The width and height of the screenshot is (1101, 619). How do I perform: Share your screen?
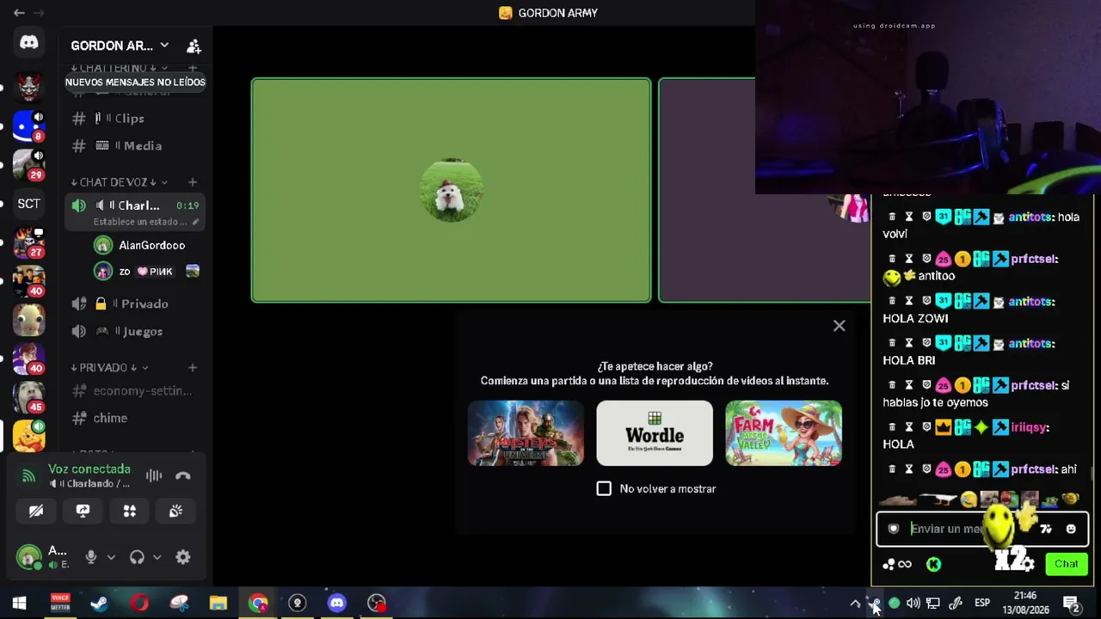pos(83,511)
